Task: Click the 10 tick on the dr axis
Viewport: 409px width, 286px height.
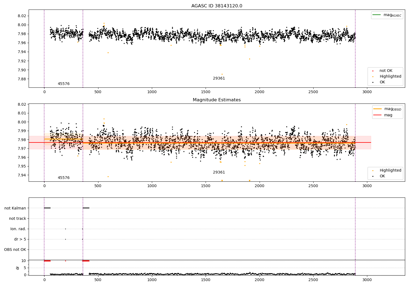Action: coord(24,261)
